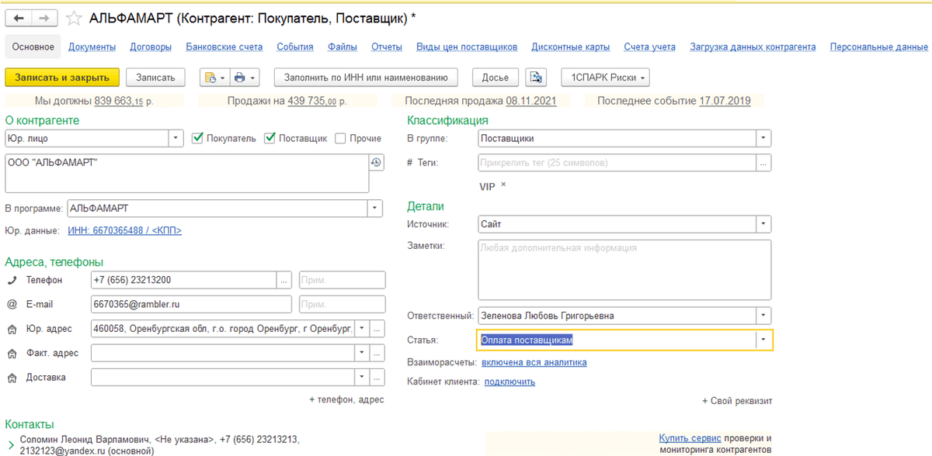Viewport: 932px width, 456px height.
Task: Open ellipsis button for the Телефон field
Action: (x=285, y=280)
